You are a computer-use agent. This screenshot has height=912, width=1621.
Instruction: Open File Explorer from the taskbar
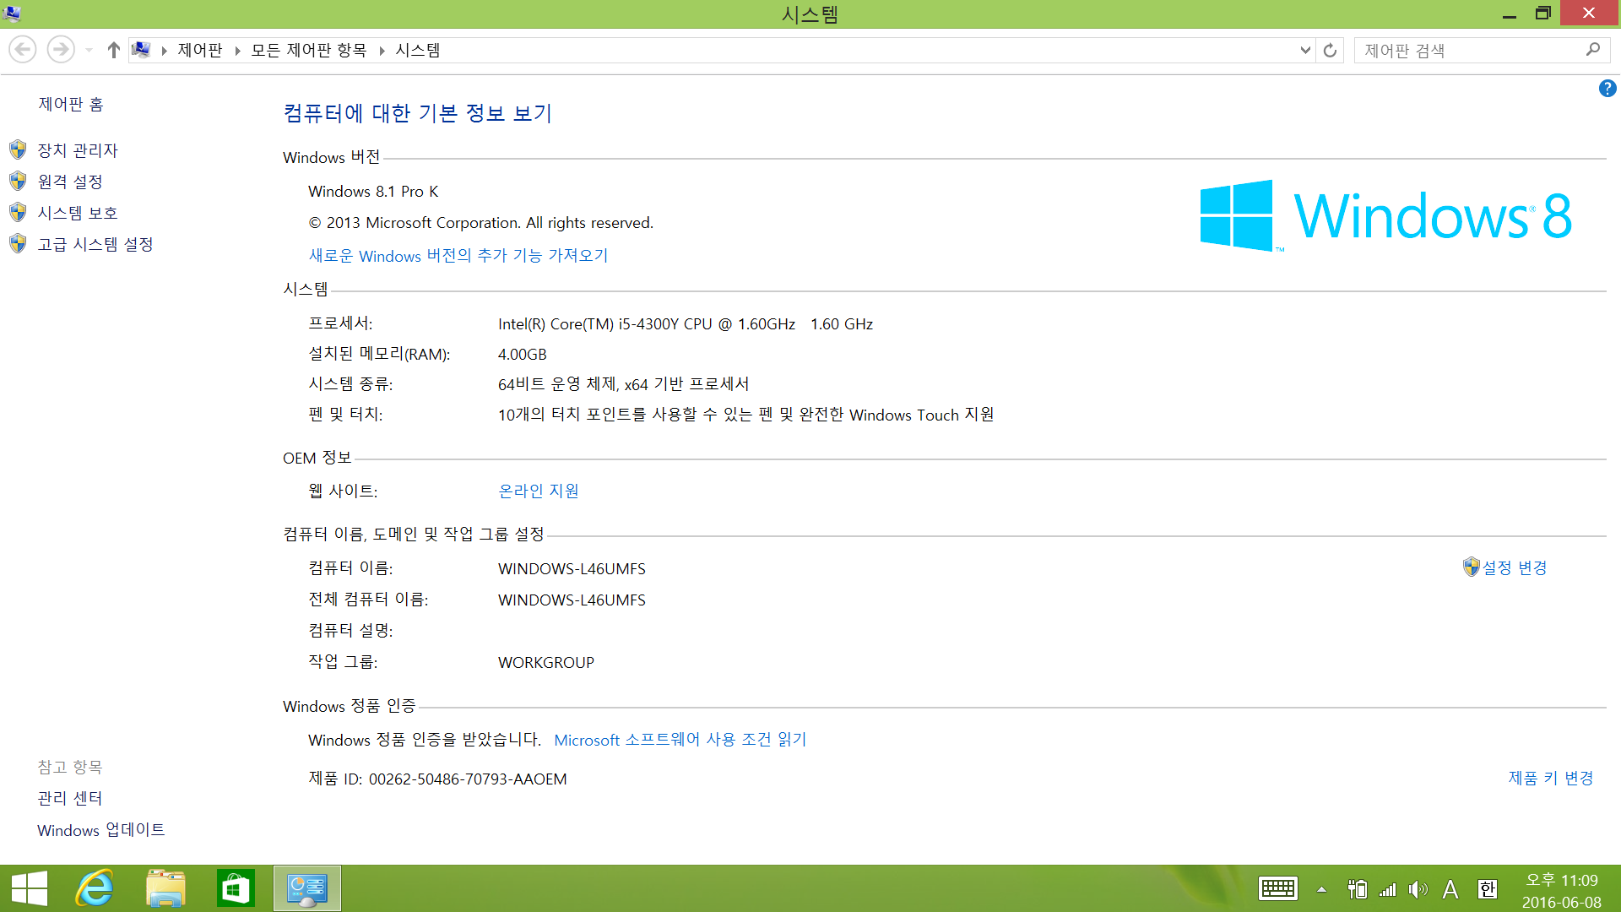coord(165,888)
